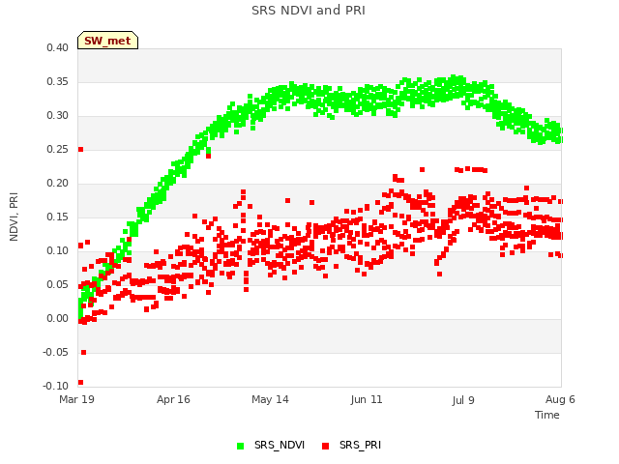The image size is (619, 464).
Task: Click the red PRI point at 0.25 on Mar 19
Action: 81,150
